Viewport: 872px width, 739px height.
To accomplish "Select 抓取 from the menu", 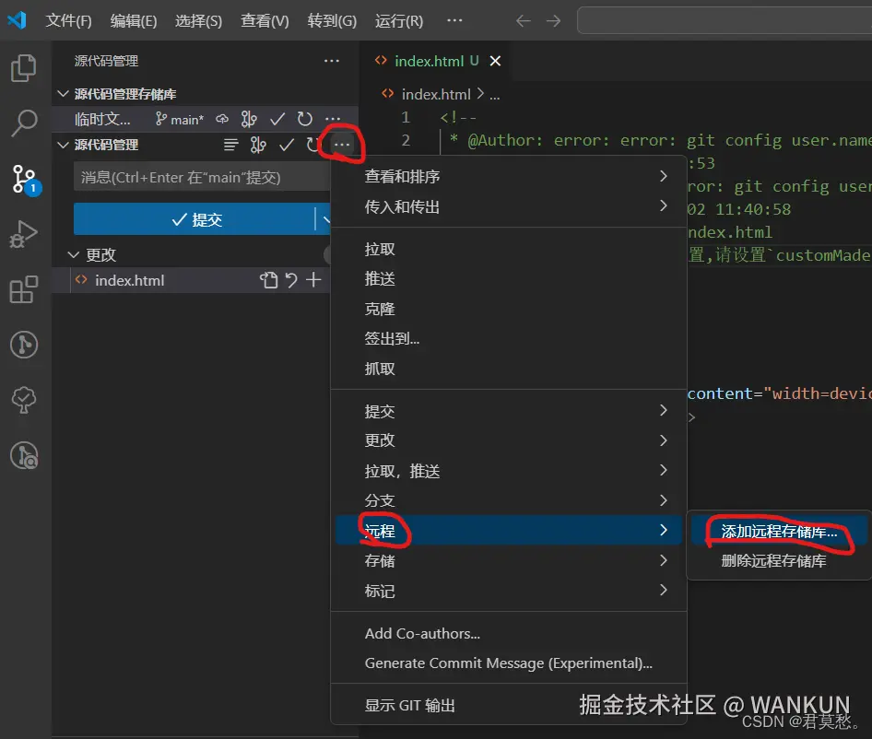I will tap(508, 369).
